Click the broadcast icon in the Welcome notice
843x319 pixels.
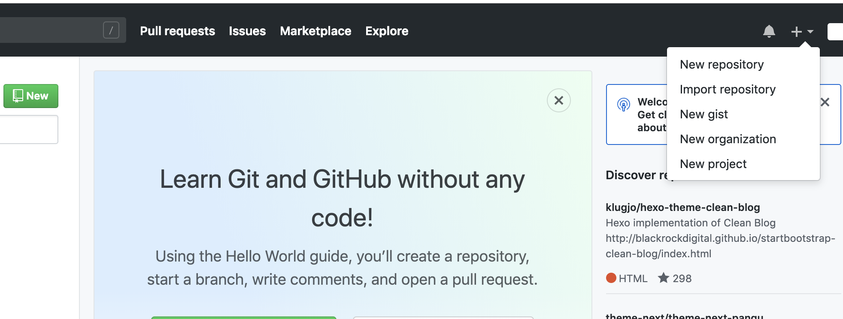(x=623, y=104)
